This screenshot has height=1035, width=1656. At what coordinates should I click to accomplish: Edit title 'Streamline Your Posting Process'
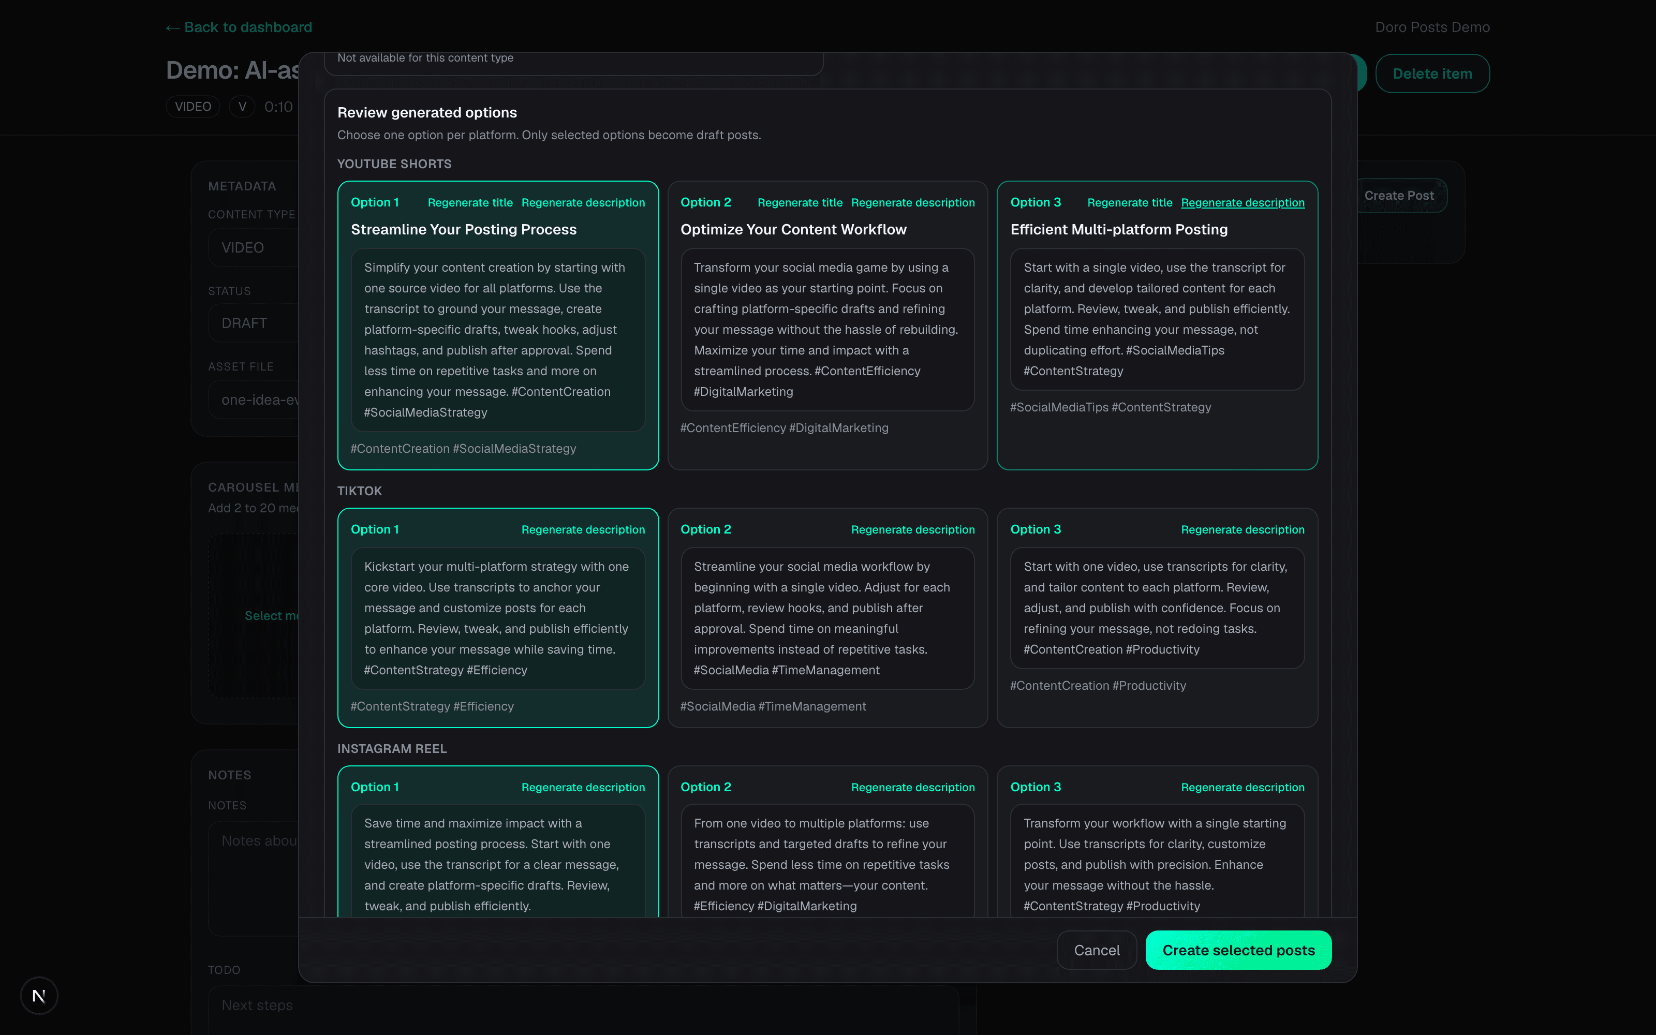[463, 230]
